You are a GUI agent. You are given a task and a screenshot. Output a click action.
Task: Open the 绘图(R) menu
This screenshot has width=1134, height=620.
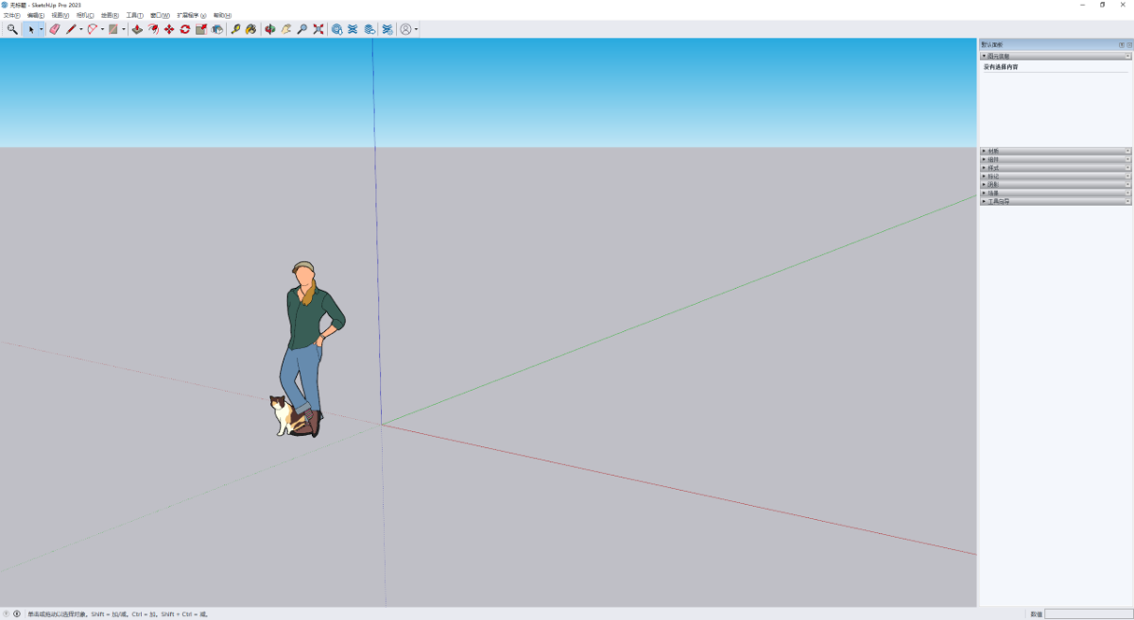pos(110,16)
